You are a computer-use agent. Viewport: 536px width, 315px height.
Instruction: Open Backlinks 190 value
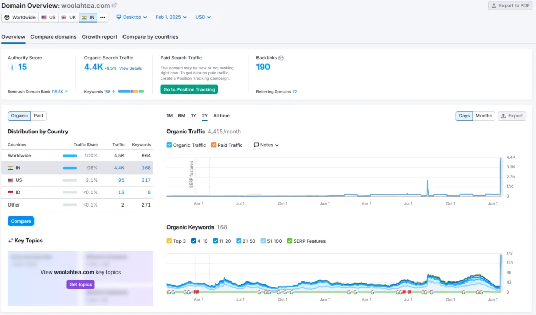(263, 67)
